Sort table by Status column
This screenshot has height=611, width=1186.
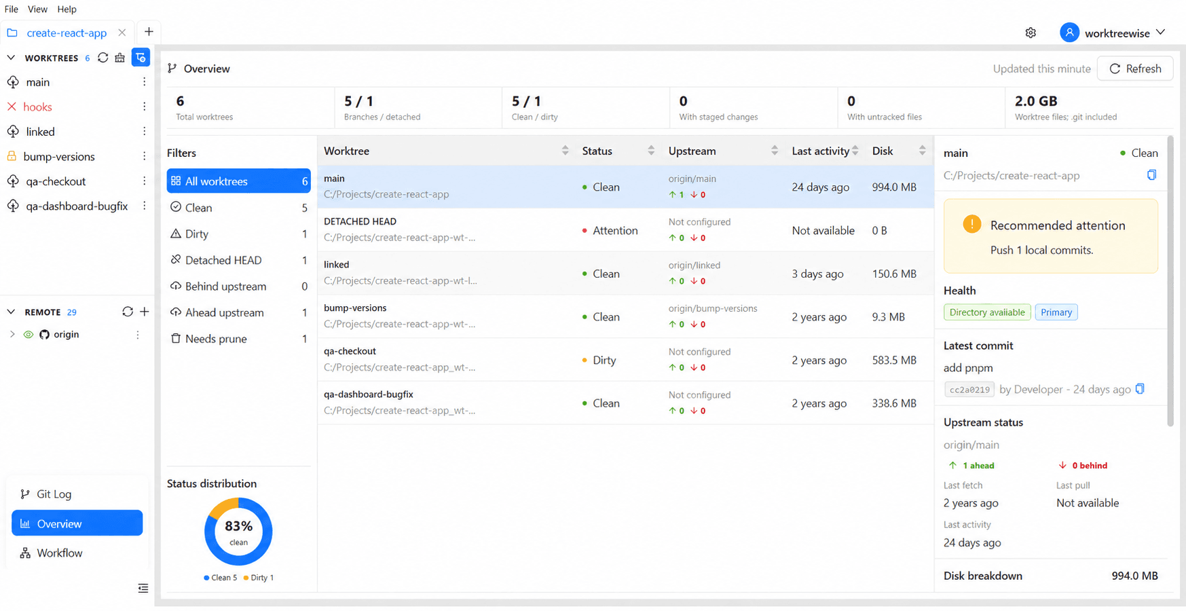[x=650, y=151]
